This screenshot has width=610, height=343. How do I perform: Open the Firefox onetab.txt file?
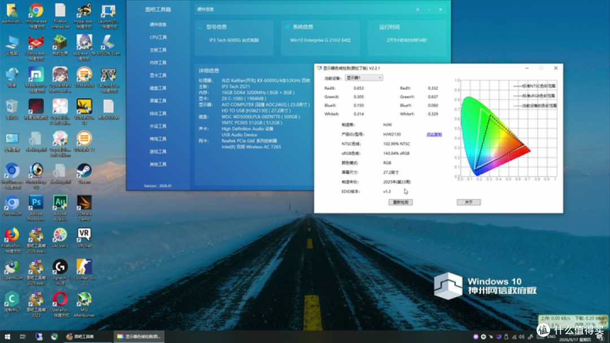point(60,16)
